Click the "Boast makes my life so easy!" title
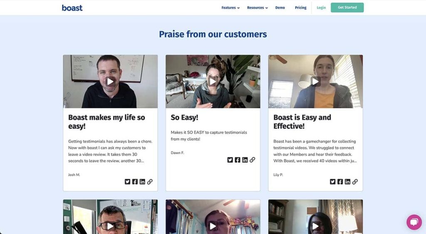The height and width of the screenshot is (234, 426). click(x=106, y=122)
